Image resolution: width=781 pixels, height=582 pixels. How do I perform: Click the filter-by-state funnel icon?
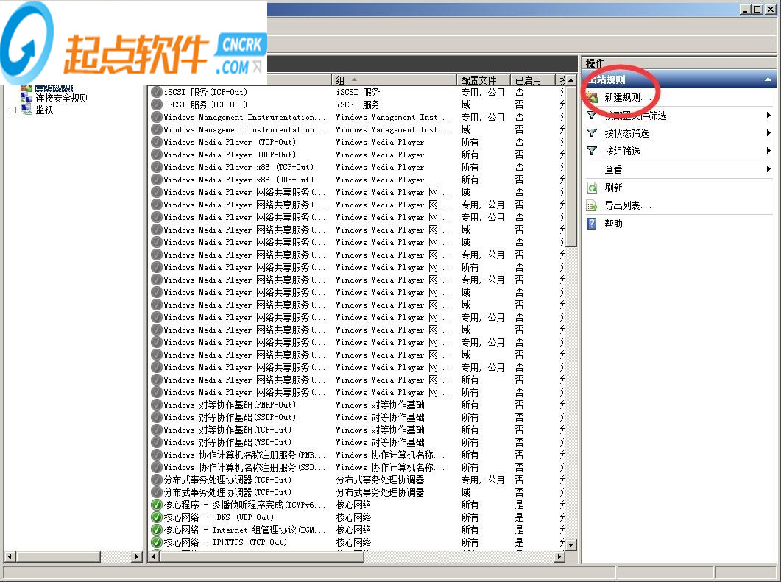(x=592, y=133)
